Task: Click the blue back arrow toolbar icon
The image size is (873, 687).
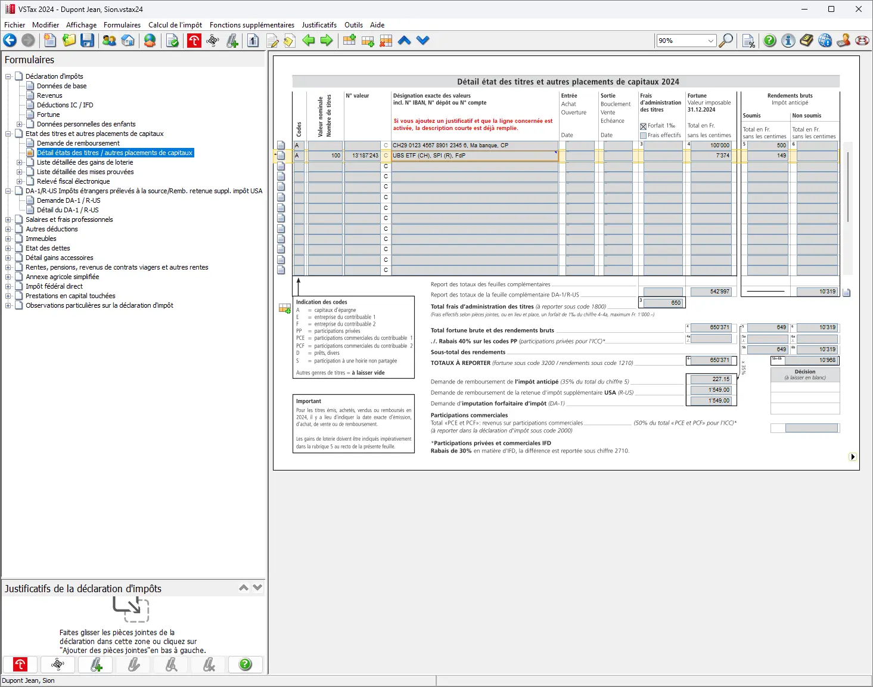Action: click(x=10, y=41)
